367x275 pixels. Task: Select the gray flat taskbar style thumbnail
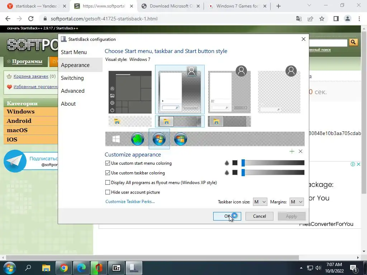pos(229,121)
